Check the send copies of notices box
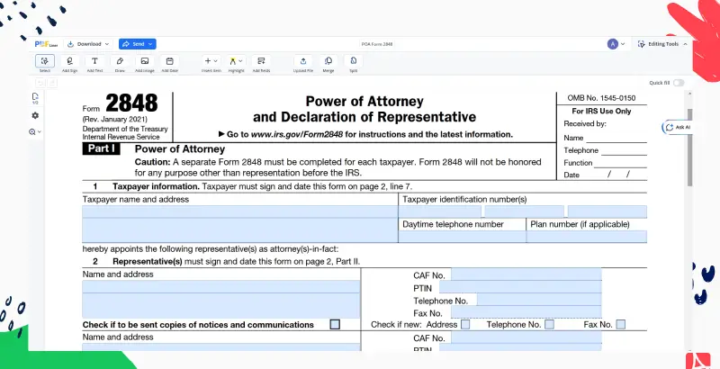The width and height of the screenshot is (720, 369). pos(335,325)
